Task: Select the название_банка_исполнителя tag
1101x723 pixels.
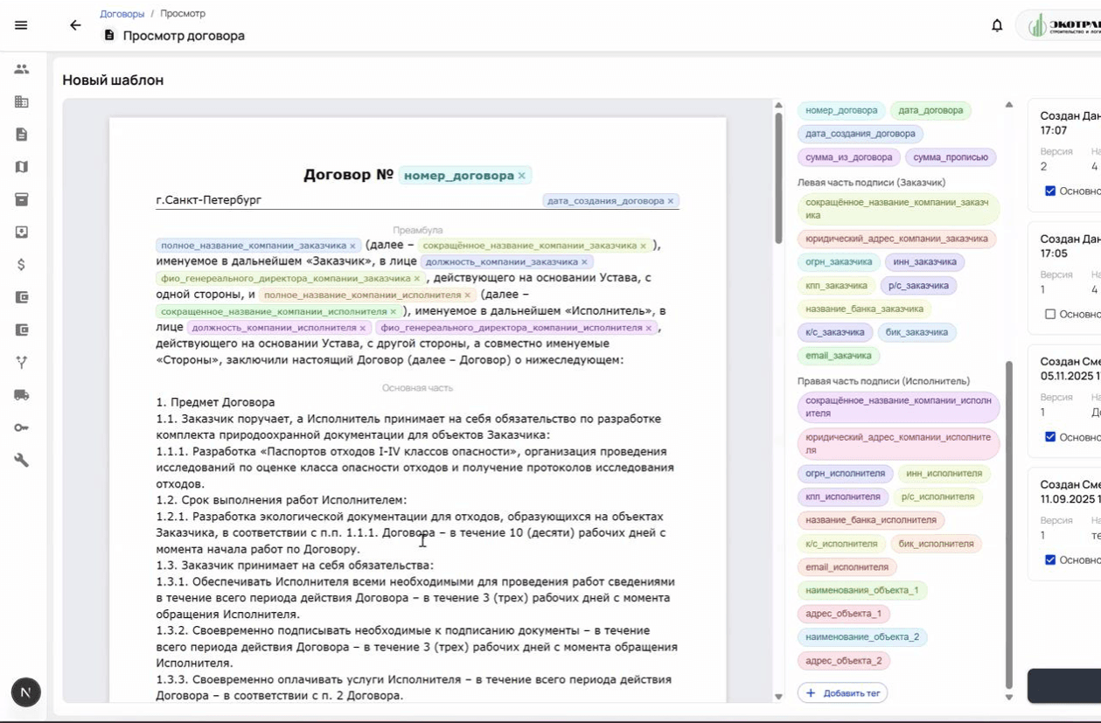Action: pyautogui.click(x=871, y=520)
